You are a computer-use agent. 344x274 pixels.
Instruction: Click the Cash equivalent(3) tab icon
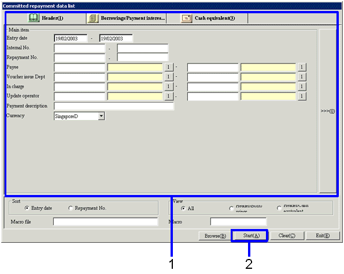pos(186,18)
